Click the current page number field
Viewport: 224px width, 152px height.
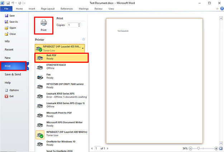tap(97, 148)
